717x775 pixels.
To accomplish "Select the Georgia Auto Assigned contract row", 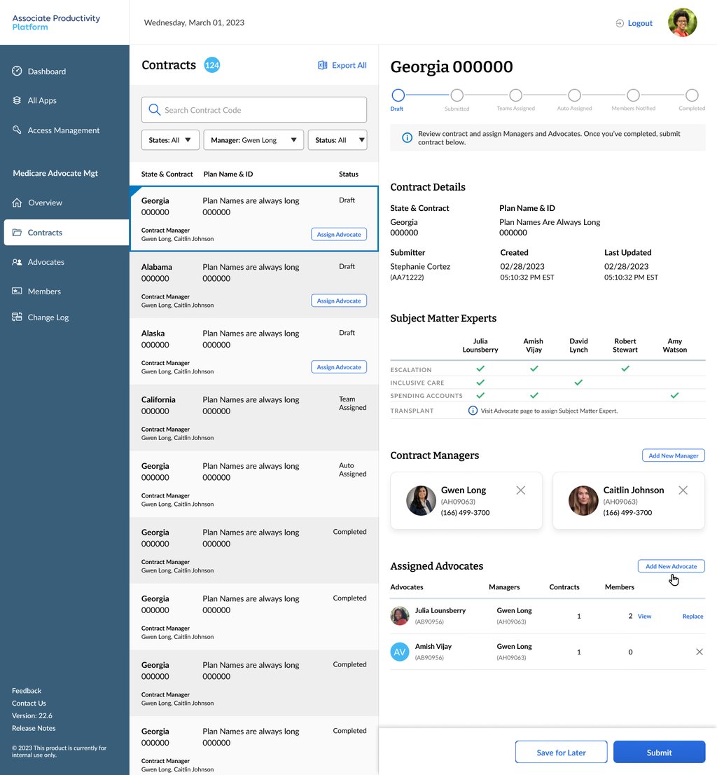I will (x=253, y=484).
